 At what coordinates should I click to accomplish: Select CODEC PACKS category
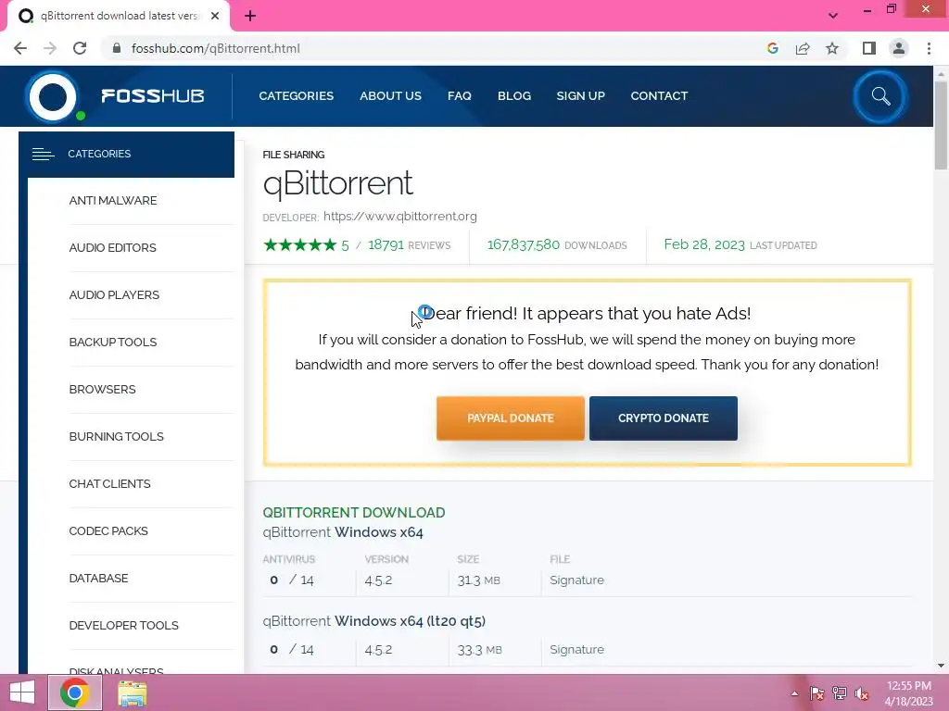click(x=108, y=530)
